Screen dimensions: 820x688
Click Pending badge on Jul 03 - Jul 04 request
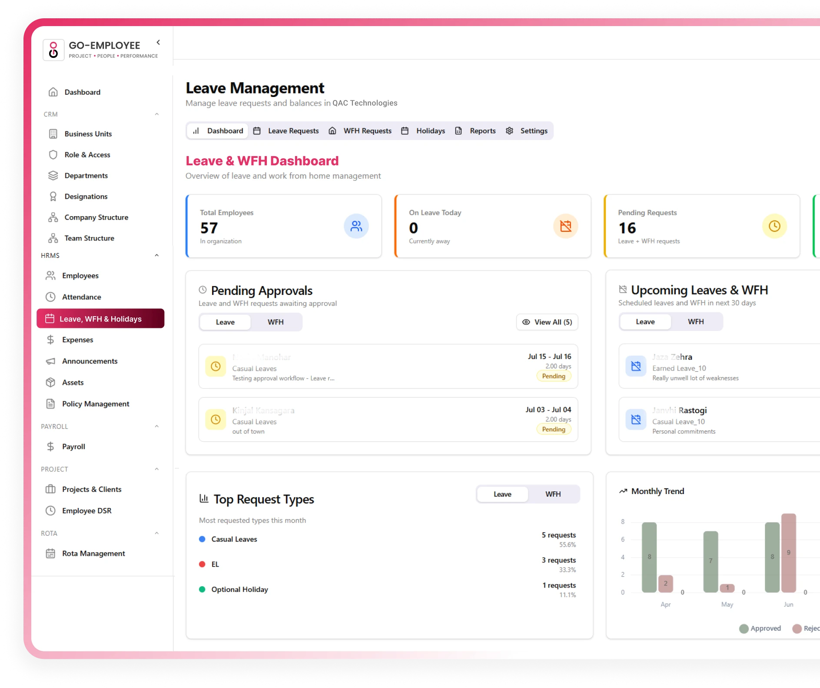[x=554, y=430]
